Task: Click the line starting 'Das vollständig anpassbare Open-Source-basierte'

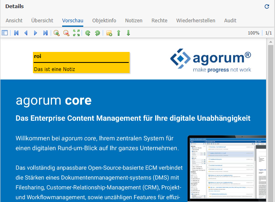Action: tap(99, 168)
